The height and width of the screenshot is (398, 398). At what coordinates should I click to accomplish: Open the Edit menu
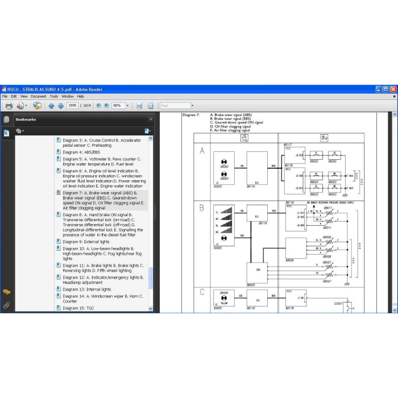click(x=14, y=97)
